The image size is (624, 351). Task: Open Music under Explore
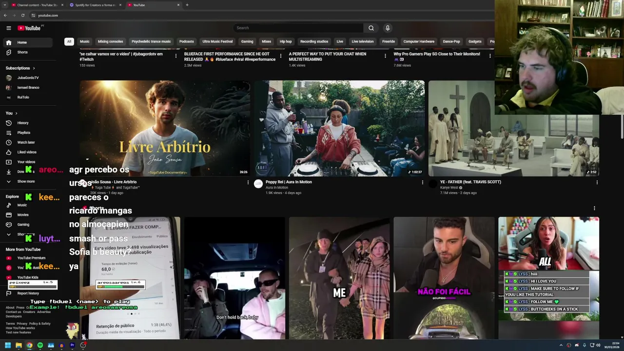coord(27,205)
